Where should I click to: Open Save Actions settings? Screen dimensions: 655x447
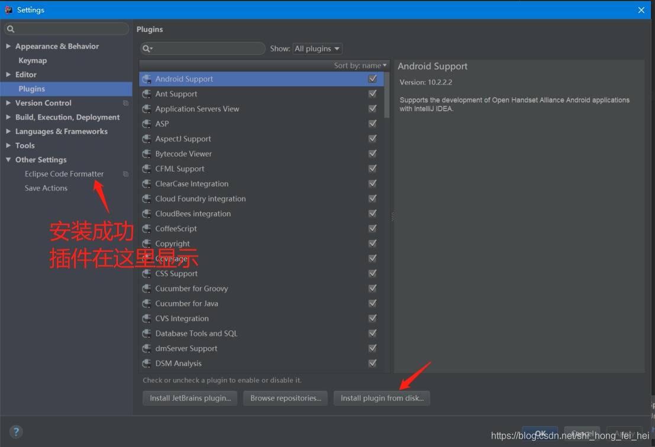(x=46, y=188)
